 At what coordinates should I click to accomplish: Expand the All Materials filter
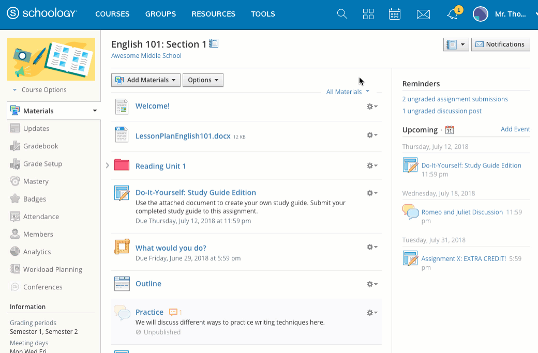348,91
